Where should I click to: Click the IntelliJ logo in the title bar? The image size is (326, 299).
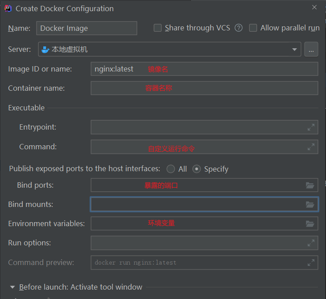[x=8, y=8]
